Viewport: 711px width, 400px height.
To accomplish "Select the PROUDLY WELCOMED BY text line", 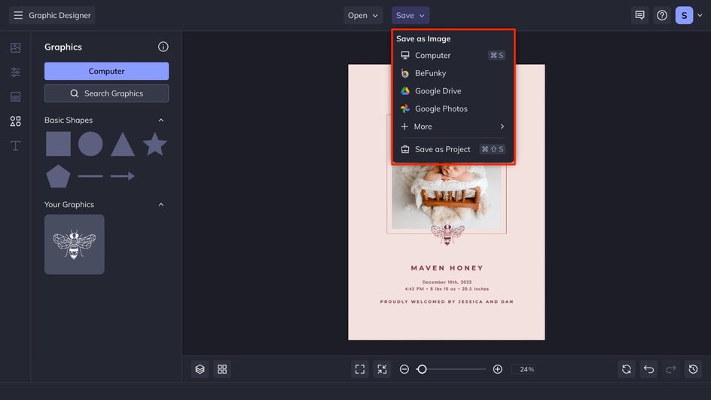I will point(447,301).
